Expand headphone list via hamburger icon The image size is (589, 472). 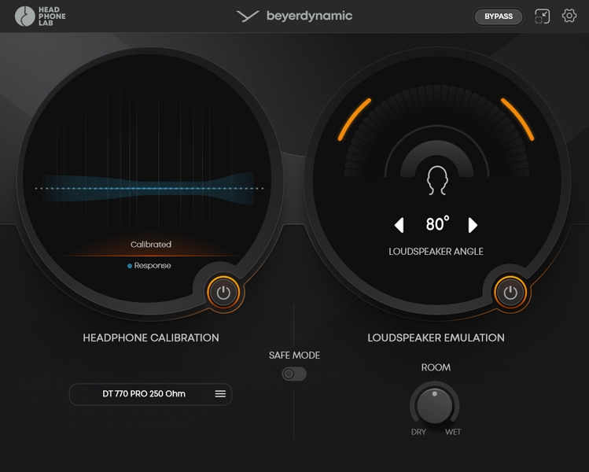coord(220,393)
